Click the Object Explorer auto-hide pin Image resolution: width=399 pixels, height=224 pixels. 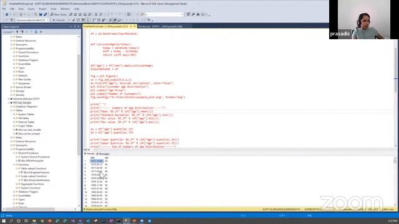point(75,26)
